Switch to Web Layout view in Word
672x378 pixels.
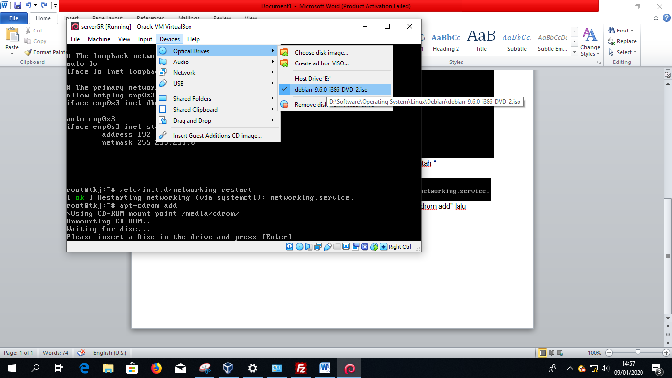point(560,353)
